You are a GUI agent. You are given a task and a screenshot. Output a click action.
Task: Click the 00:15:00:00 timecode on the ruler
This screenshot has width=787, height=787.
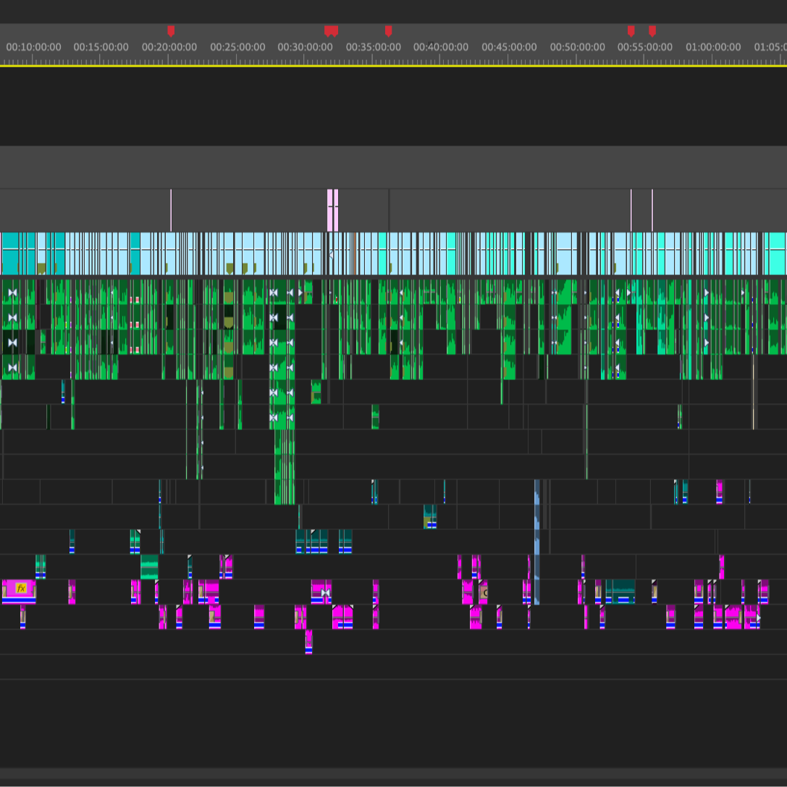(x=101, y=47)
